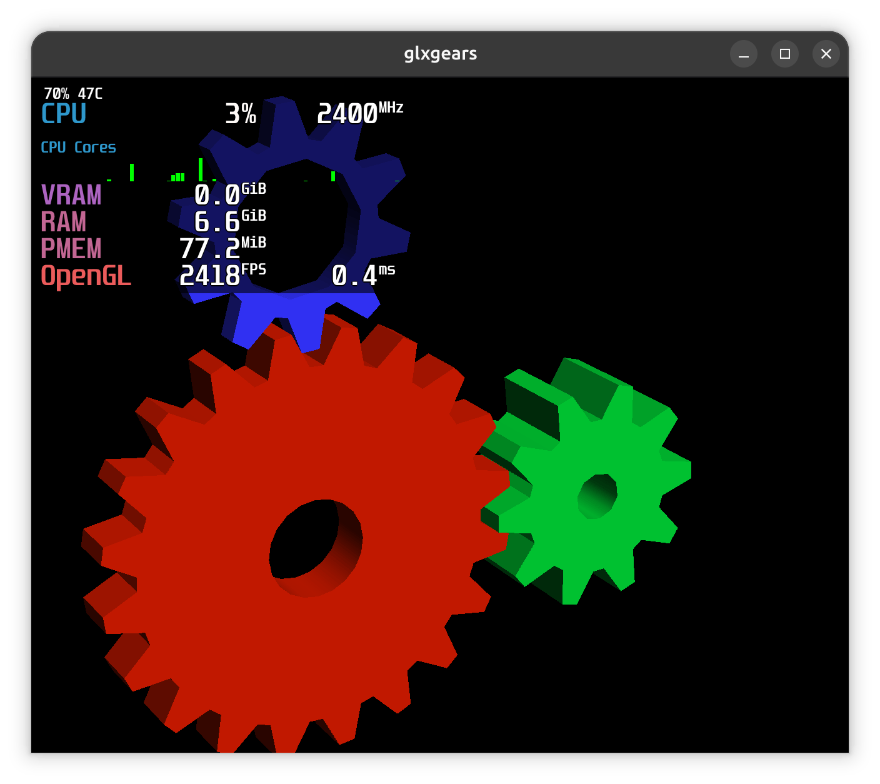Close the glxgears window
This screenshot has width=880, height=784.
[x=826, y=54]
